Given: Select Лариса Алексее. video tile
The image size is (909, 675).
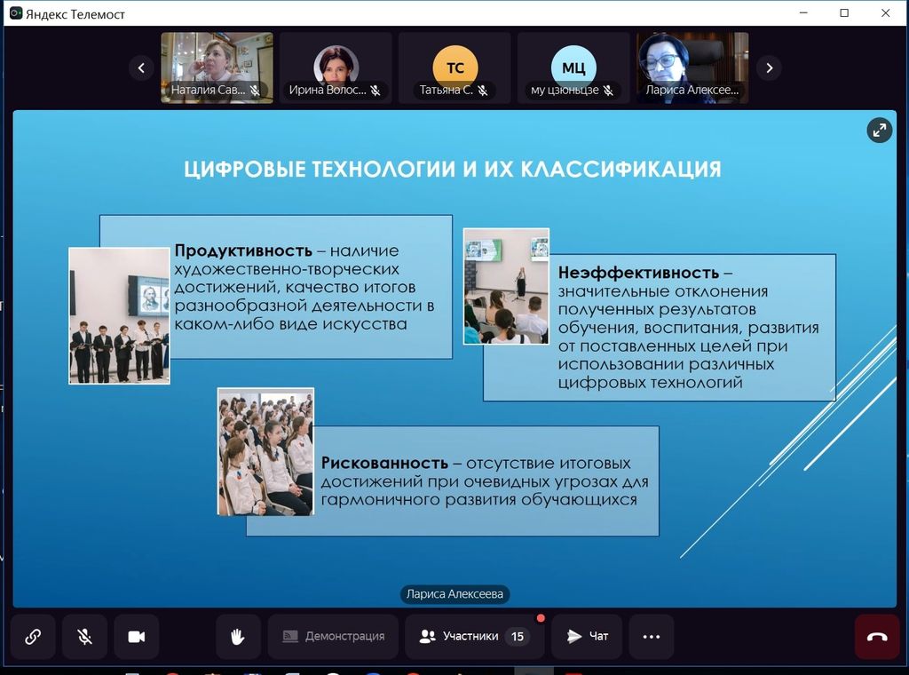Looking at the screenshot, I should tap(692, 67).
